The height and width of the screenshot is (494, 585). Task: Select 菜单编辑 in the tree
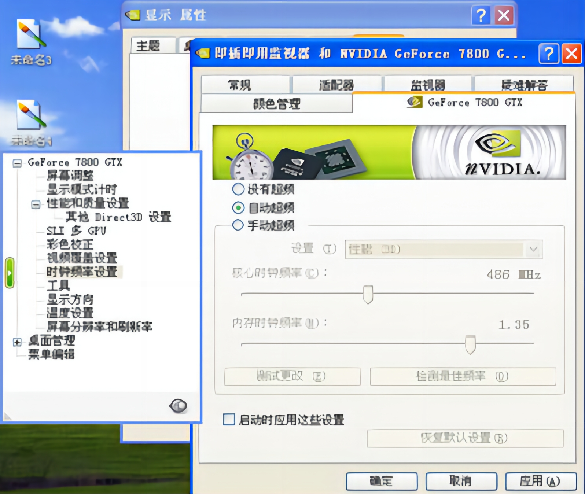(51, 354)
